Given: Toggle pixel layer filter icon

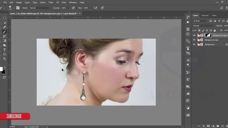Looking at the screenshot, I should click(x=211, y=21).
